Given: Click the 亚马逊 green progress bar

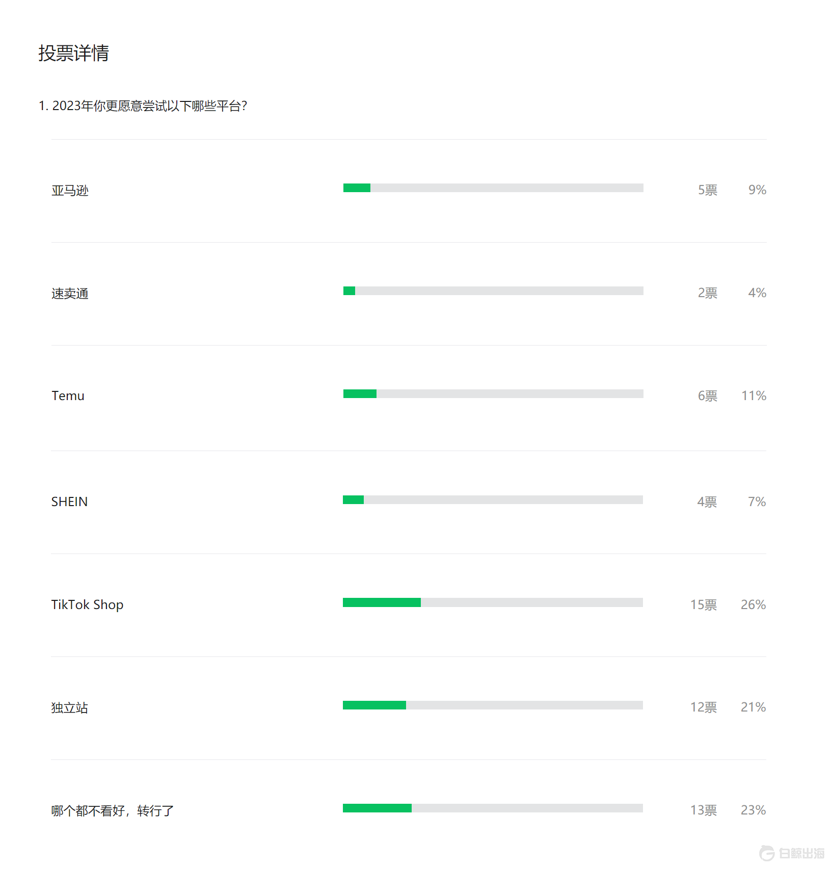Looking at the screenshot, I should pos(357,188).
